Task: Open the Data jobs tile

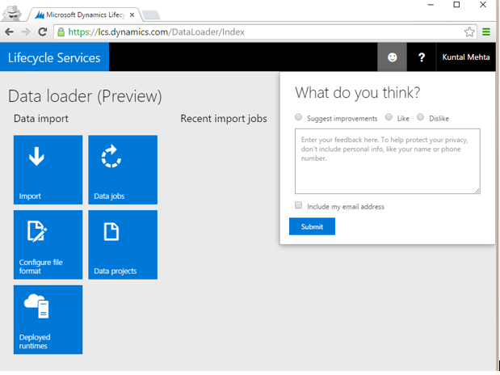Action: click(123, 170)
